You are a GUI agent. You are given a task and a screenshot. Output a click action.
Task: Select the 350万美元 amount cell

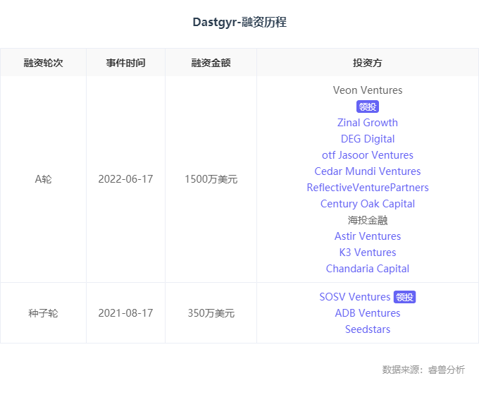(211, 313)
